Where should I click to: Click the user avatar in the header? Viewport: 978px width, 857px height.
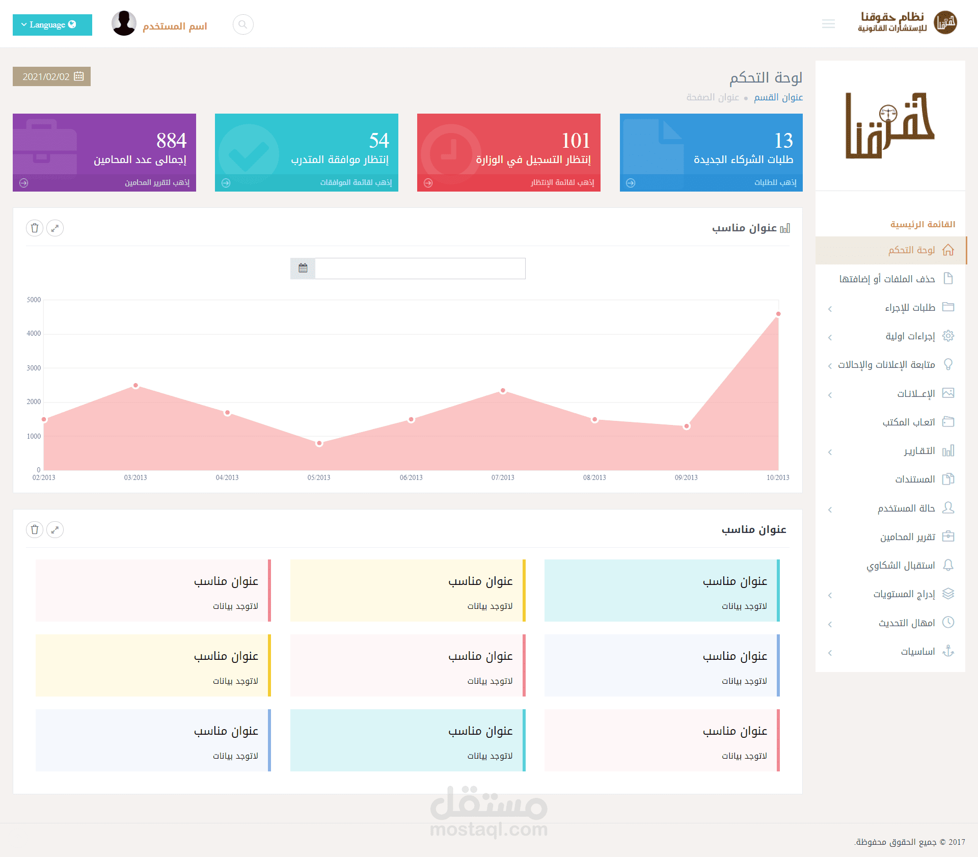pos(123,23)
